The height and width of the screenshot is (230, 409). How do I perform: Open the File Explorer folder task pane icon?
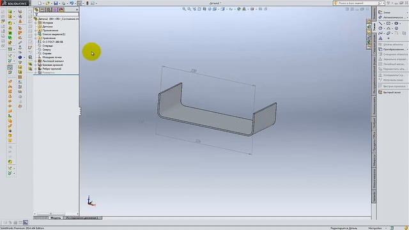click(369, 32)
